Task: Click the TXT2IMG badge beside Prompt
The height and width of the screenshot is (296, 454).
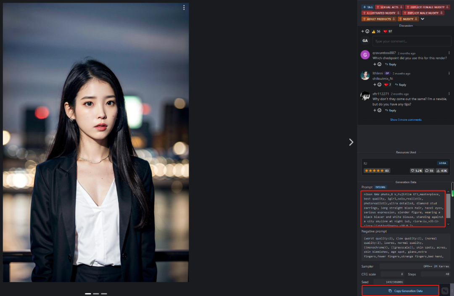Action: pyautogui.click(x=380, y=187)
